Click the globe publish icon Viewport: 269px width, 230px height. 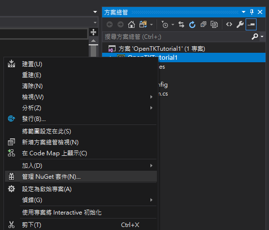tap(11, 118)
